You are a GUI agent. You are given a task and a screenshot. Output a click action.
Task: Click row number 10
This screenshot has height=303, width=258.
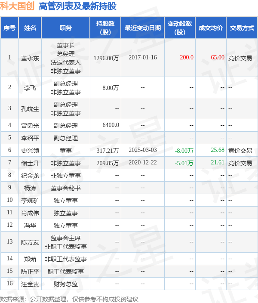9,200
